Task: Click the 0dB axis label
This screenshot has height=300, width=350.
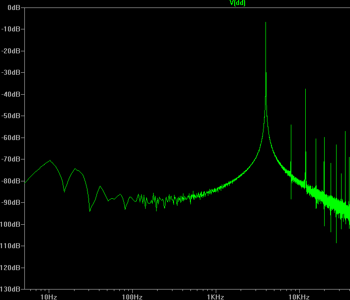Action: coord(14,7)
